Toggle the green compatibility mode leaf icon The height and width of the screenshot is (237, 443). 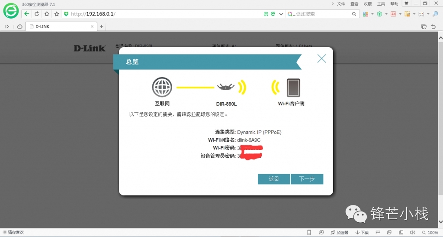pyautogui.click(x=273, y=14)
